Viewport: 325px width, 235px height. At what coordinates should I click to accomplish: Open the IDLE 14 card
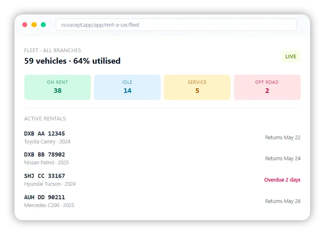(x=127, y=87)
